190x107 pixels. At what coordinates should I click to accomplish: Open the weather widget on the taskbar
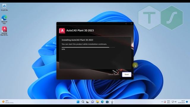(8, 102)
